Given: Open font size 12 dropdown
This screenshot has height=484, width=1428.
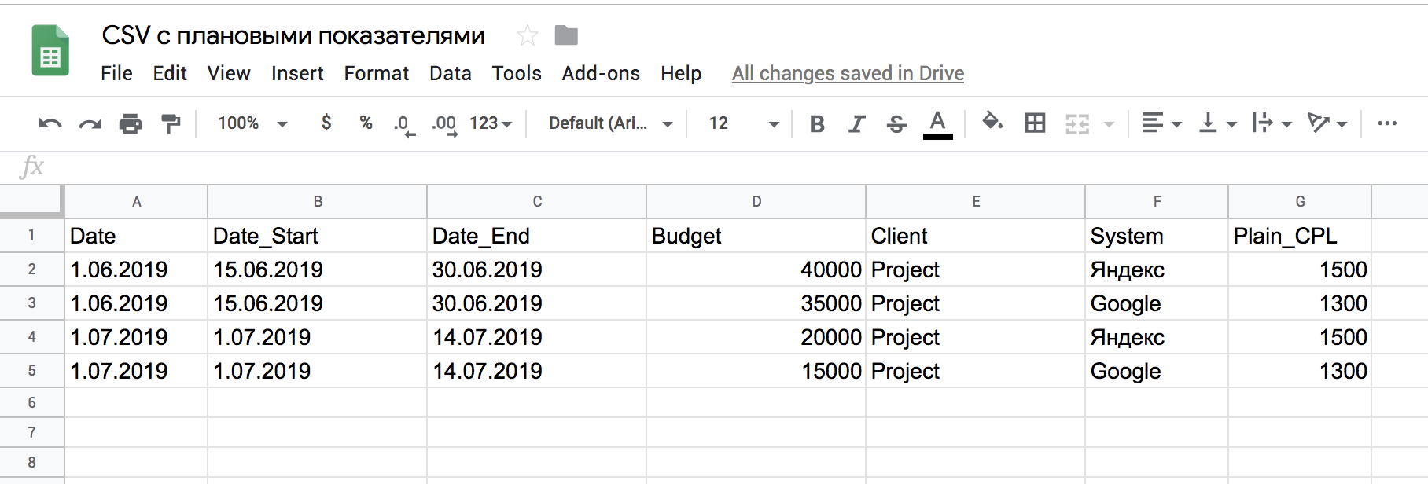Looking at the screenshot, I should (743, 123).
